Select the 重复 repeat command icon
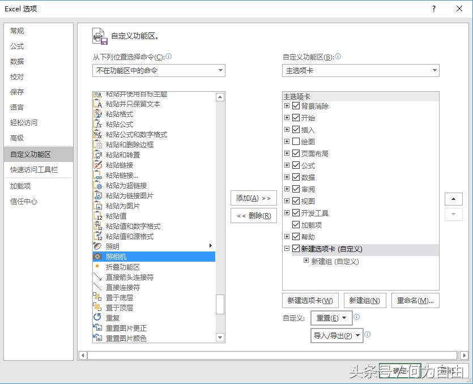473x384 pixels. [97, 318]
